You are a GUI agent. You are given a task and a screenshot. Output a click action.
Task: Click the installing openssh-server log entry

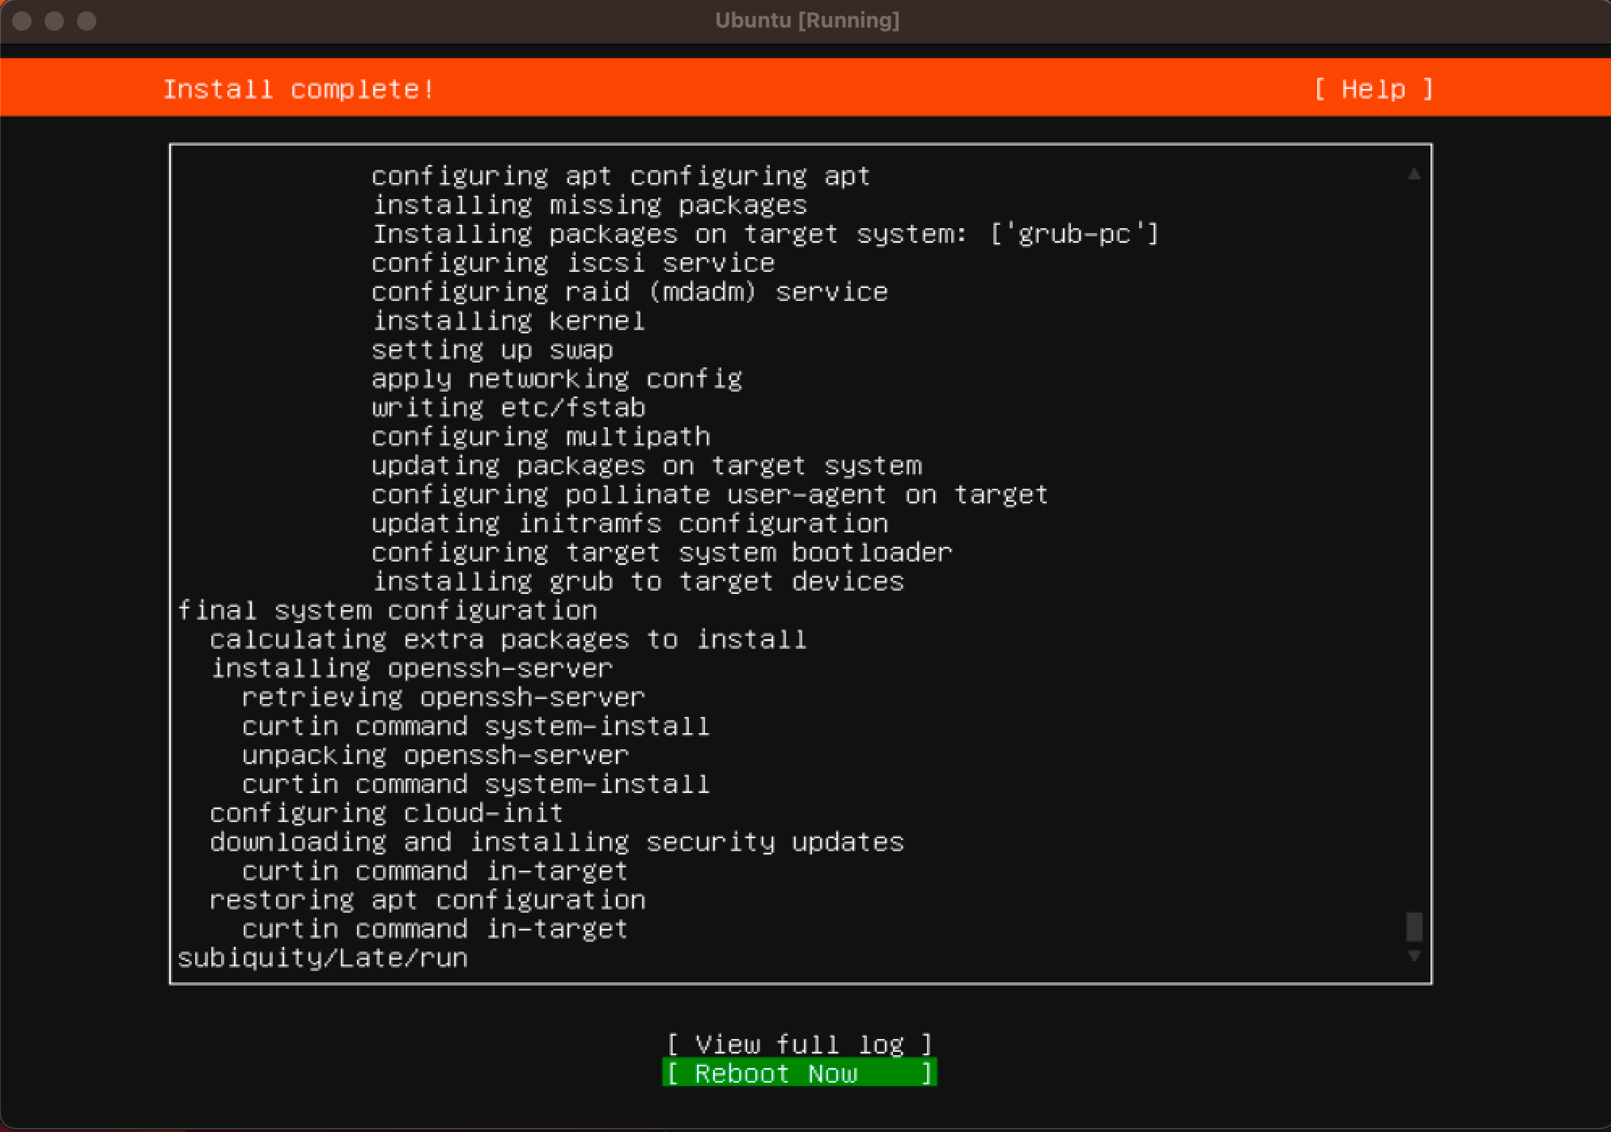coord(411,668)
